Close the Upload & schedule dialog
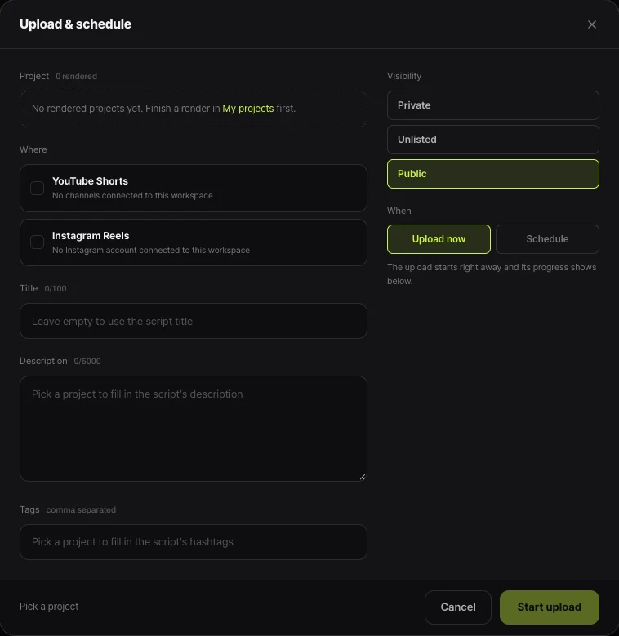Viewport: 619px width, 636px height. [x=592, y=24]
